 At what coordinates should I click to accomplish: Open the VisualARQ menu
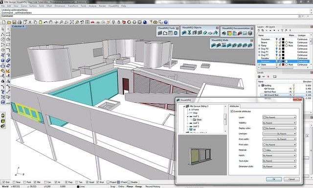(x=113, y=6)
